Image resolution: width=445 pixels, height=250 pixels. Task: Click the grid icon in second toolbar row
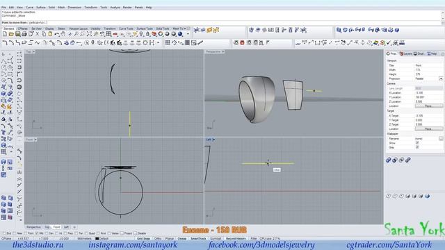[x=168, y=43]
